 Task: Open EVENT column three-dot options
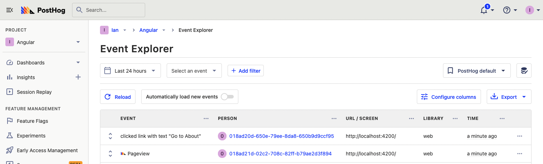pos(206,119)
